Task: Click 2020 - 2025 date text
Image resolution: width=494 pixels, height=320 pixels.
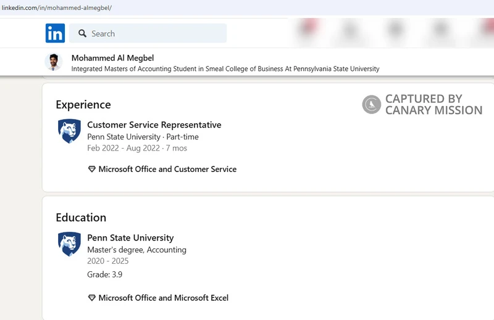Action: [107, 261]
